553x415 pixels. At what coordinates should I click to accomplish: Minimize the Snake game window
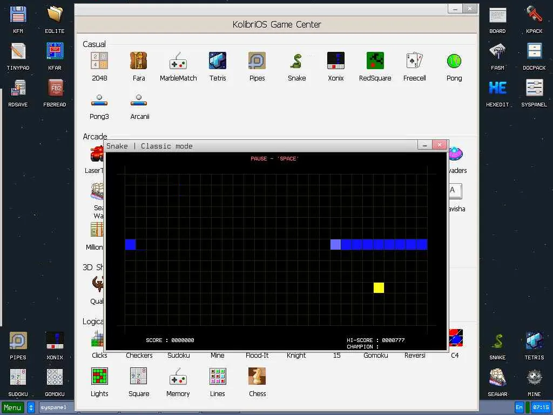click(425, 145)
